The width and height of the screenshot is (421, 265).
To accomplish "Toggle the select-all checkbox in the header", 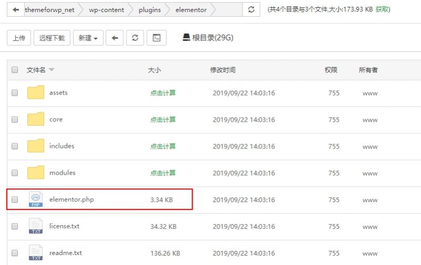I will [15, 70].
